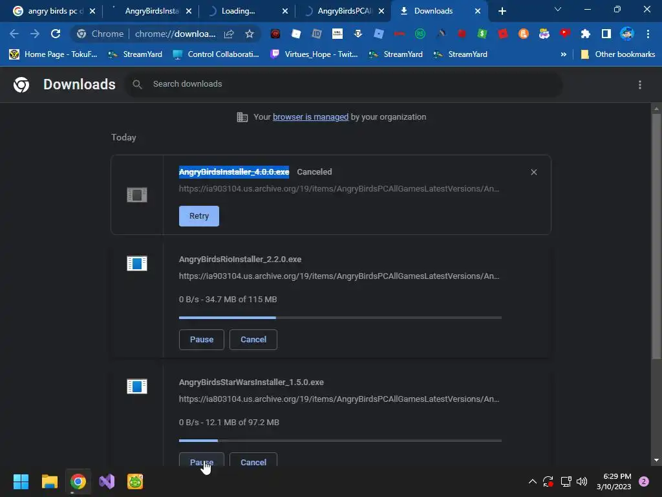Open Other bookmarks folder
The height and width of the screenshot is (497, 662).
pos(618,54)
